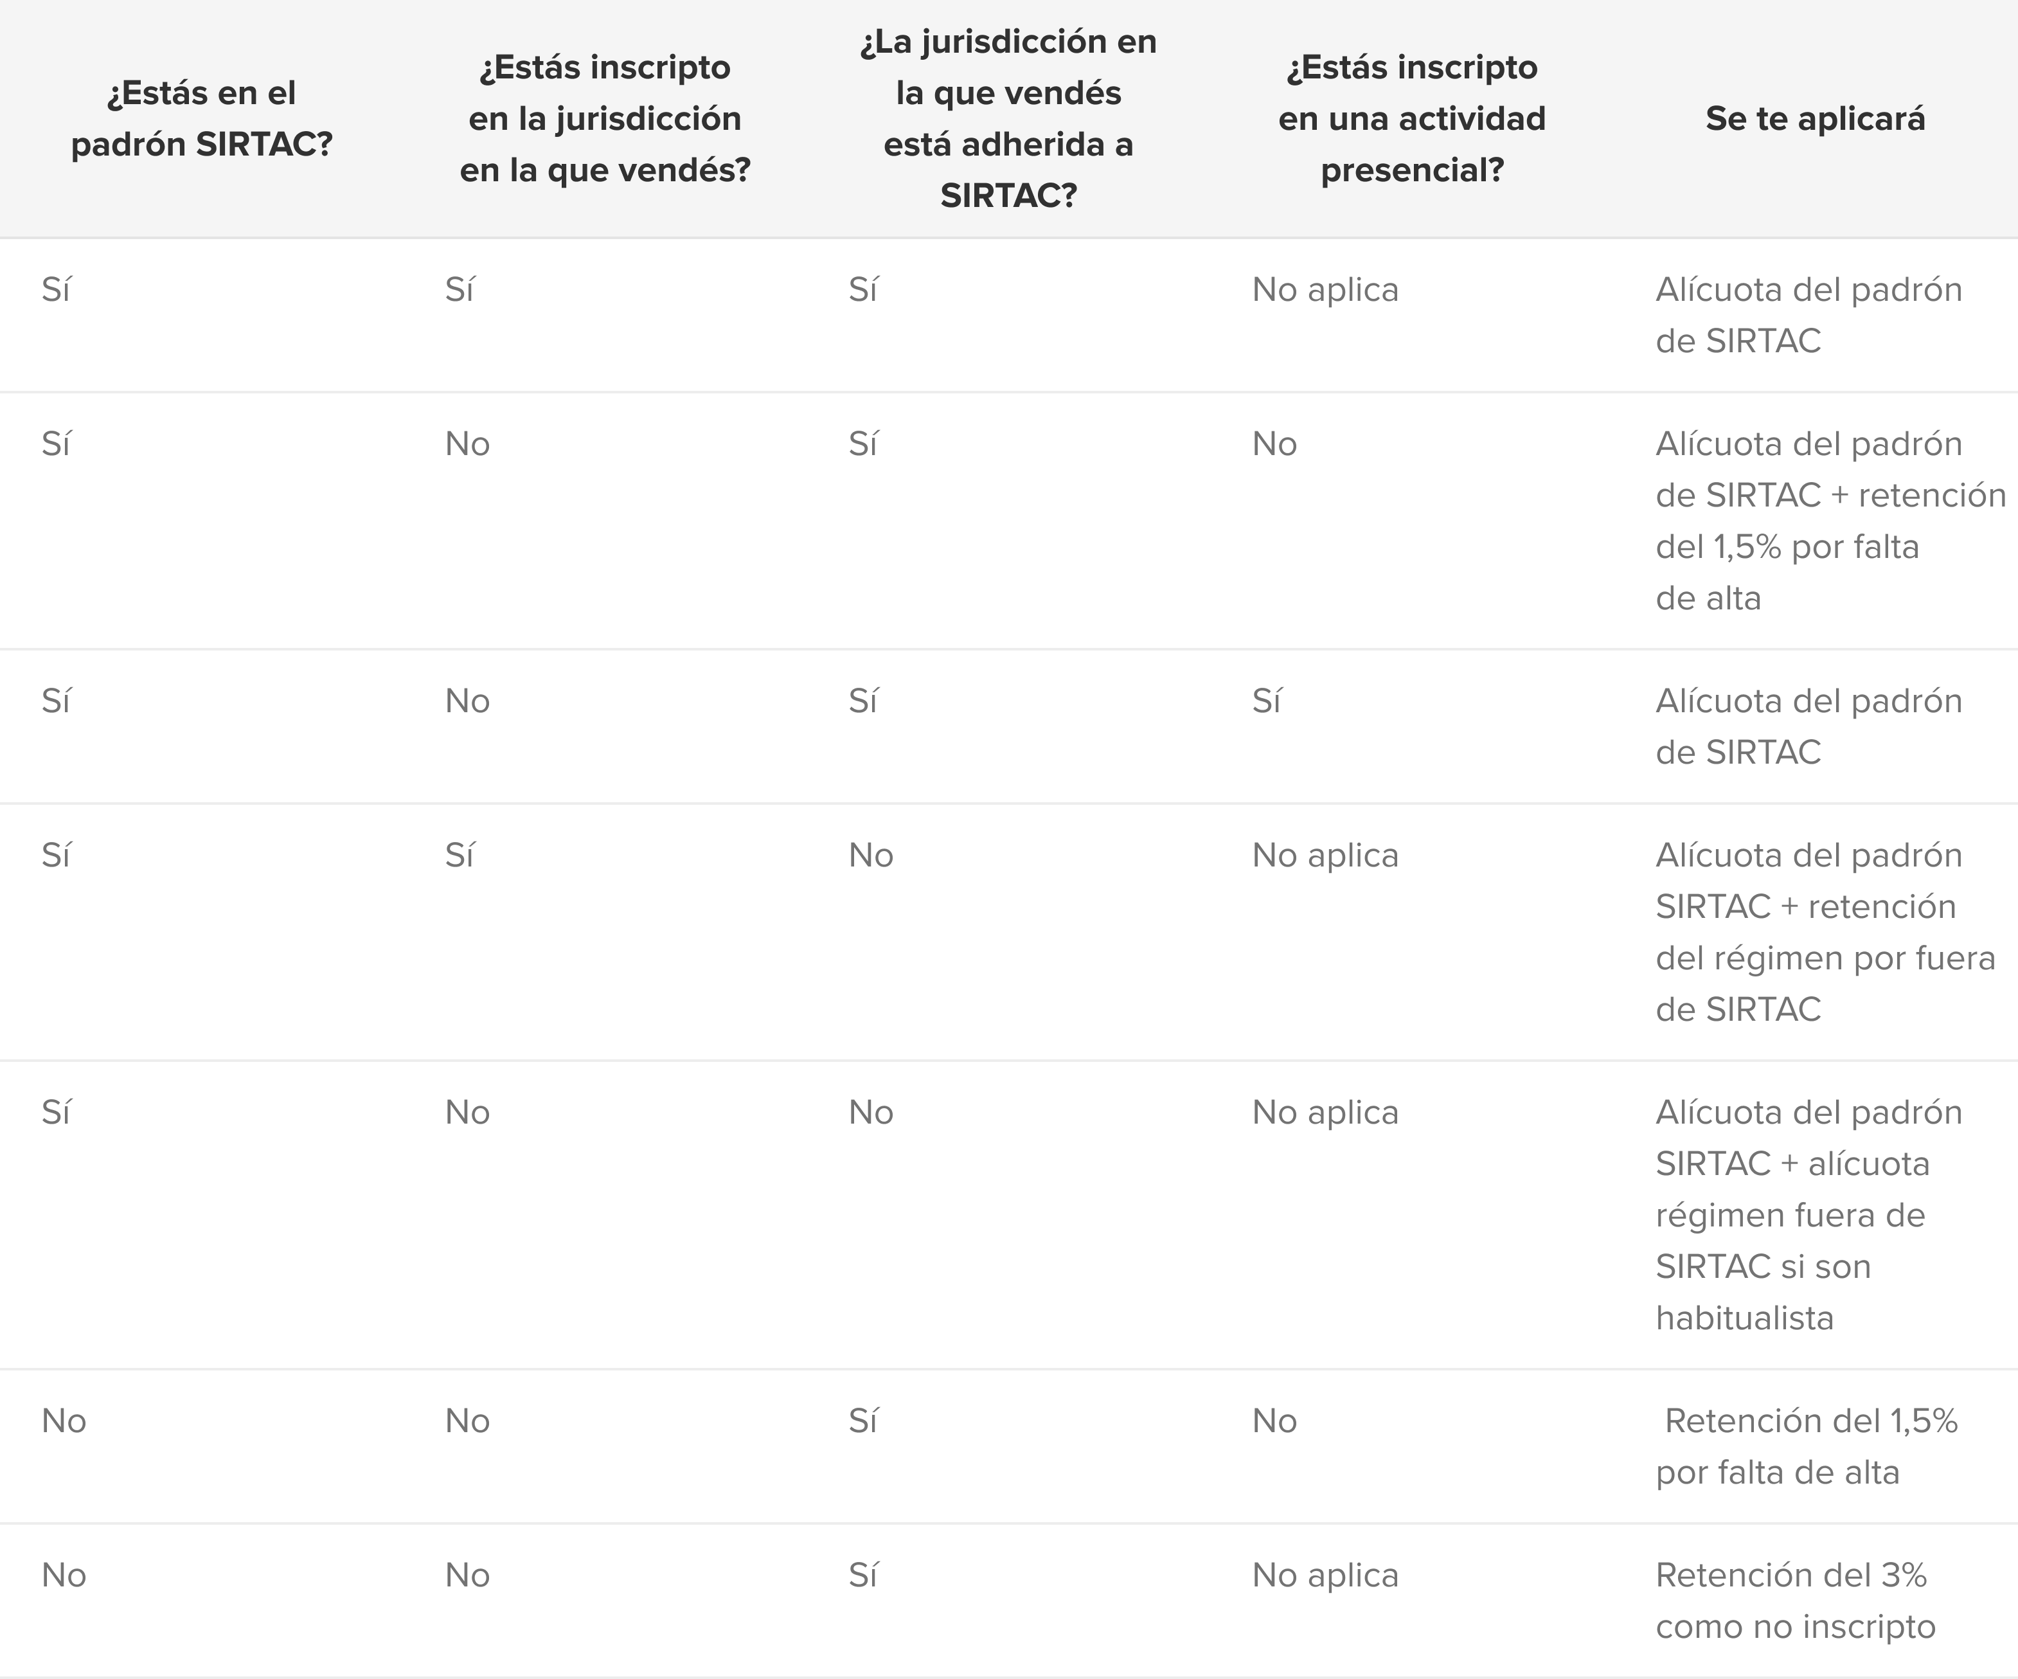Click the 'retención del 1,5% por falta de alta' result
Viewport: 2018px width, 1679px height.
pos(1830,521)
